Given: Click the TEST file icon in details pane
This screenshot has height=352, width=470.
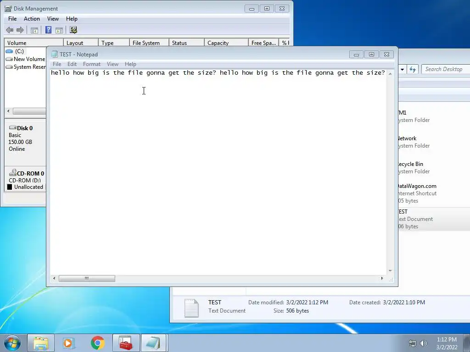Looking at the screenshot, I should [191, 308].
